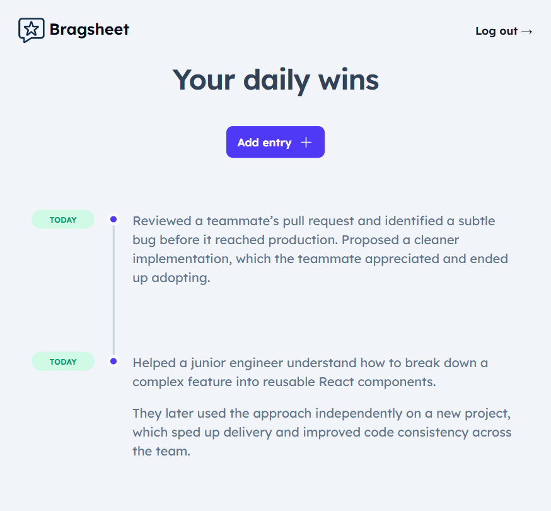Viewport: 551px width, 511px height.
Task: Click the line starting "They later used the approach"
Action: 321,413
